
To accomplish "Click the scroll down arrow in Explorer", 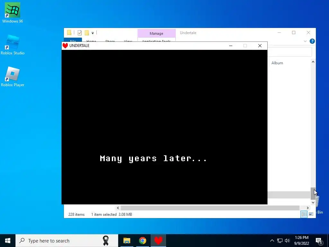I will pos(313,203).
